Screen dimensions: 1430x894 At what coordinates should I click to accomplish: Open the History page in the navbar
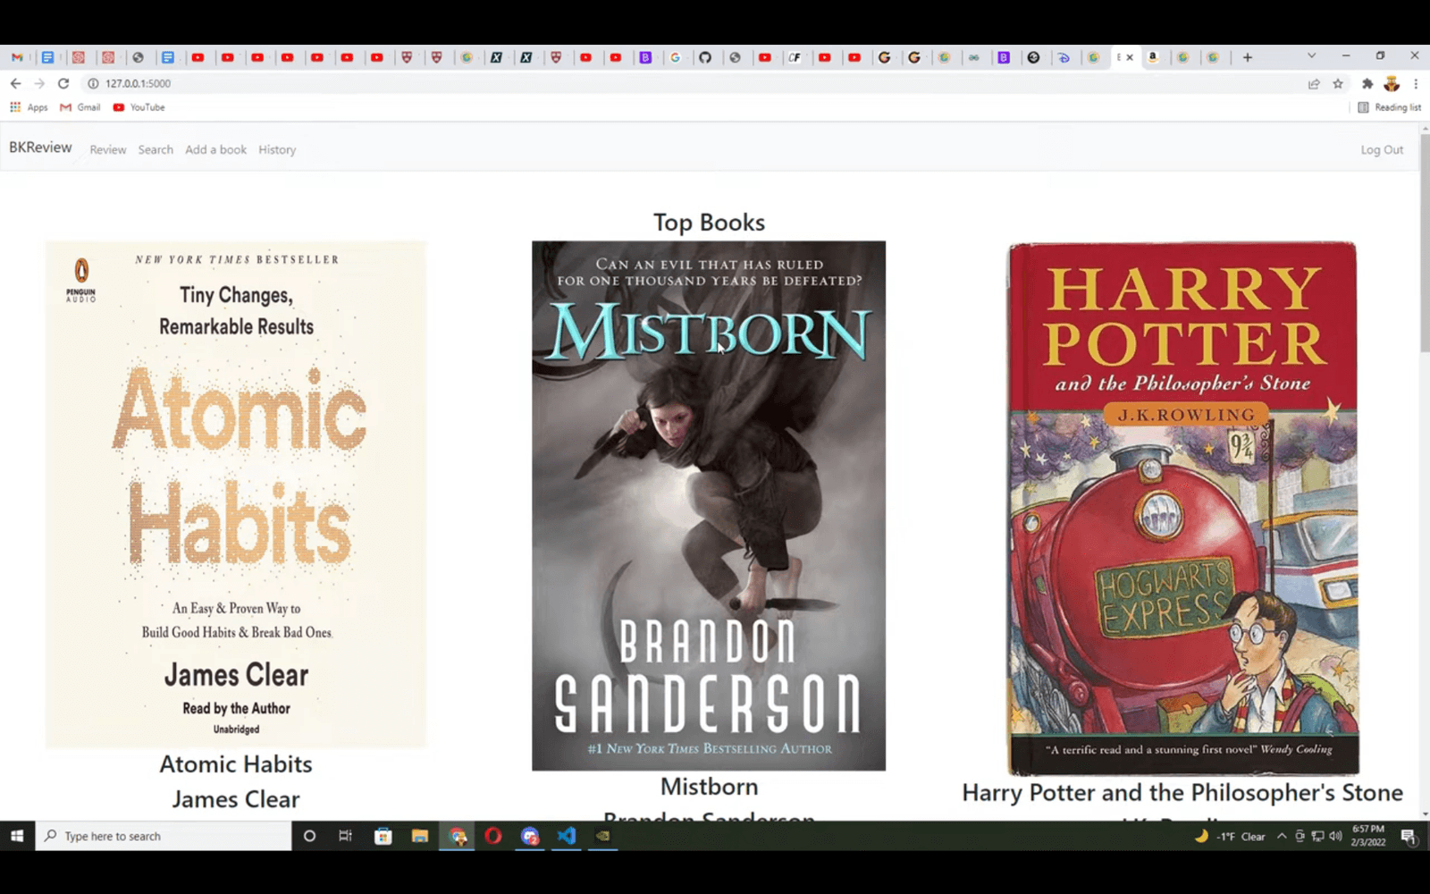pos(277,149)
